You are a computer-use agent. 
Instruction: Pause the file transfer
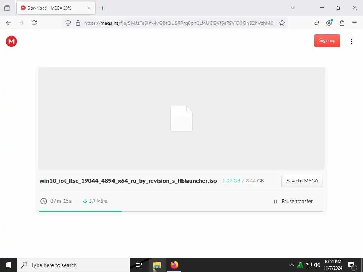pyautogui.click(x=293, y=201)
